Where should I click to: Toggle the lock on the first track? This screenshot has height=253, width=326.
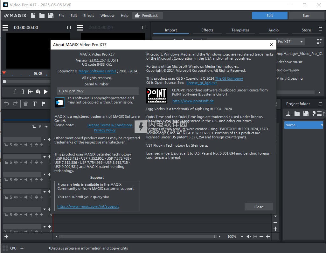pos(6,145)
